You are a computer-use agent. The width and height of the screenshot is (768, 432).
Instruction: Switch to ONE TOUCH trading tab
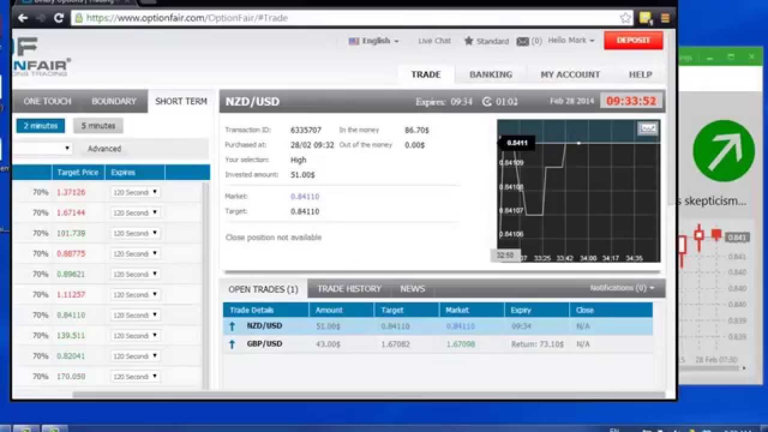click(47, 101)
